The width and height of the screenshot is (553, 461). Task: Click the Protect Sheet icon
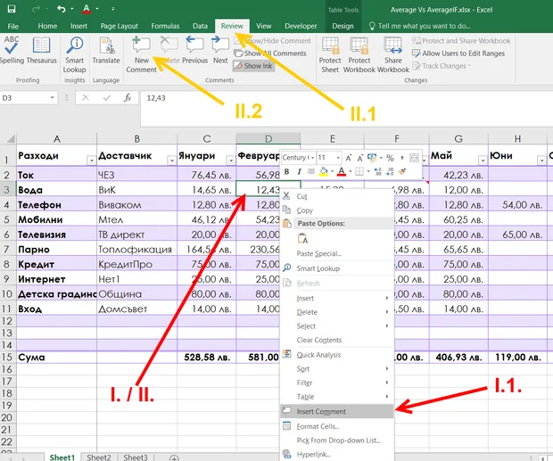coord(330,45)
